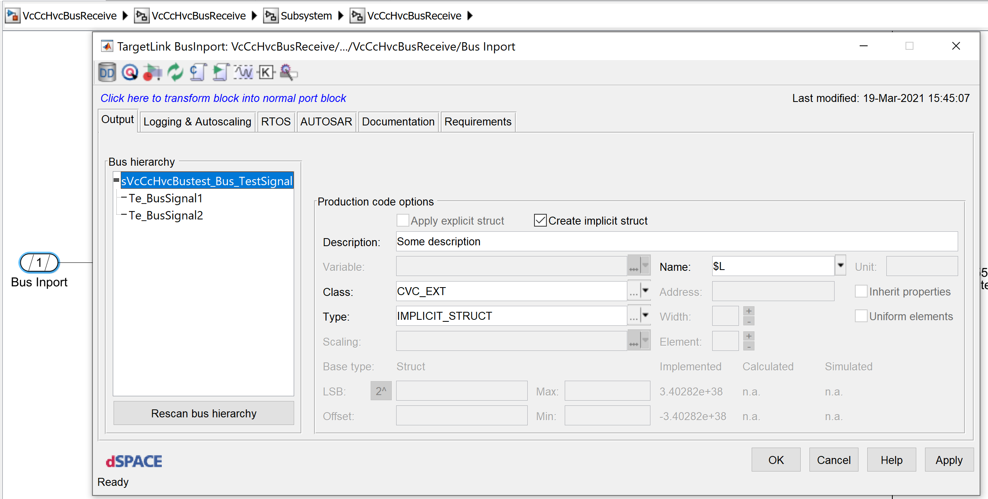The width and height of the screenshot is (988, 499).
Task: Click the sine waveform signal icon
Action: coord(244,72)
